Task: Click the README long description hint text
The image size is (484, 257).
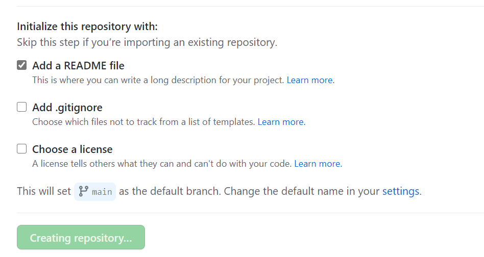Action: point(158,80)
